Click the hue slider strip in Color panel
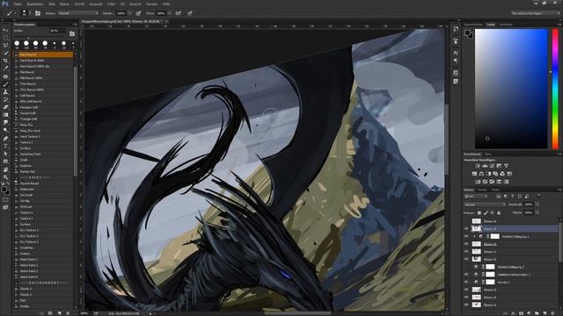Viewport: 563px width, 316px height. pos(555,89)
